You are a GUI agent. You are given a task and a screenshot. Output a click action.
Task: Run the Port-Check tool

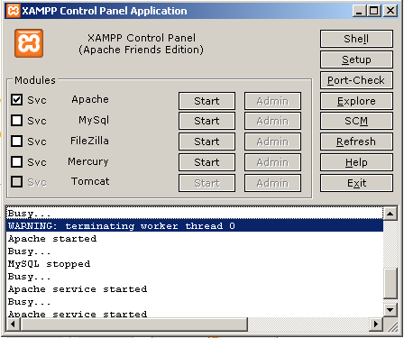[356, 80]
